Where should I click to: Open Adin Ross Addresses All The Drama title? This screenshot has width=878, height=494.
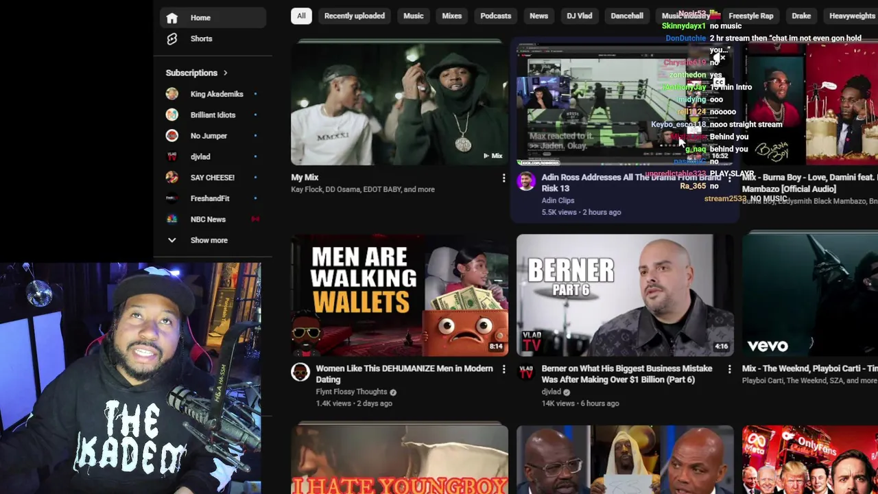point(631,183)
